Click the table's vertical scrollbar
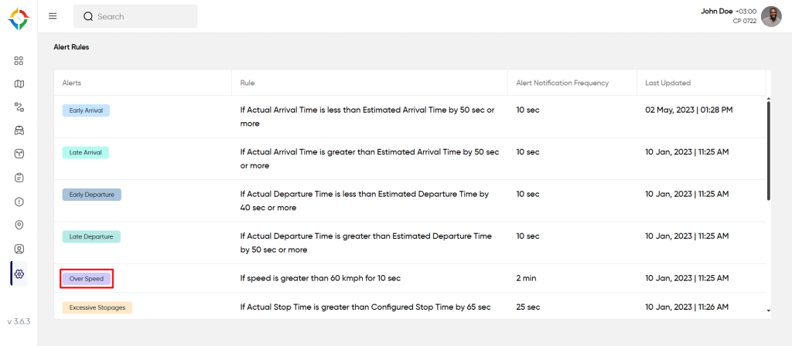This screenshot has height=346, width=792. click(x=768, y=150)
